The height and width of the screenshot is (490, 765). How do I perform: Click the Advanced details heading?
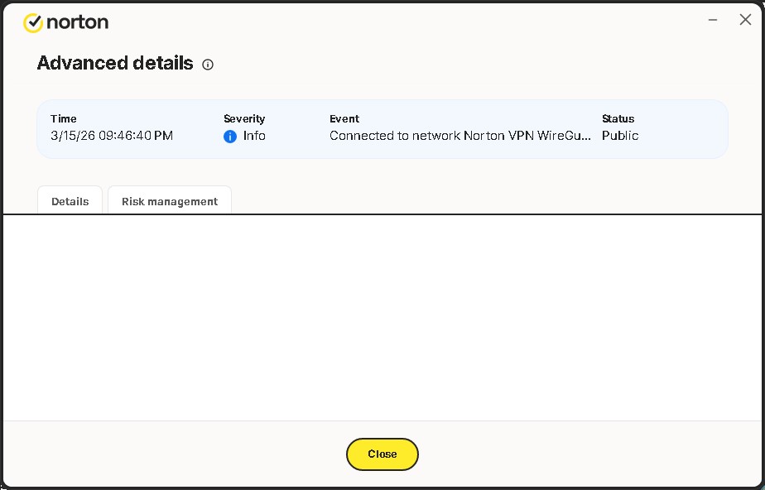click(x=115, y=64)
